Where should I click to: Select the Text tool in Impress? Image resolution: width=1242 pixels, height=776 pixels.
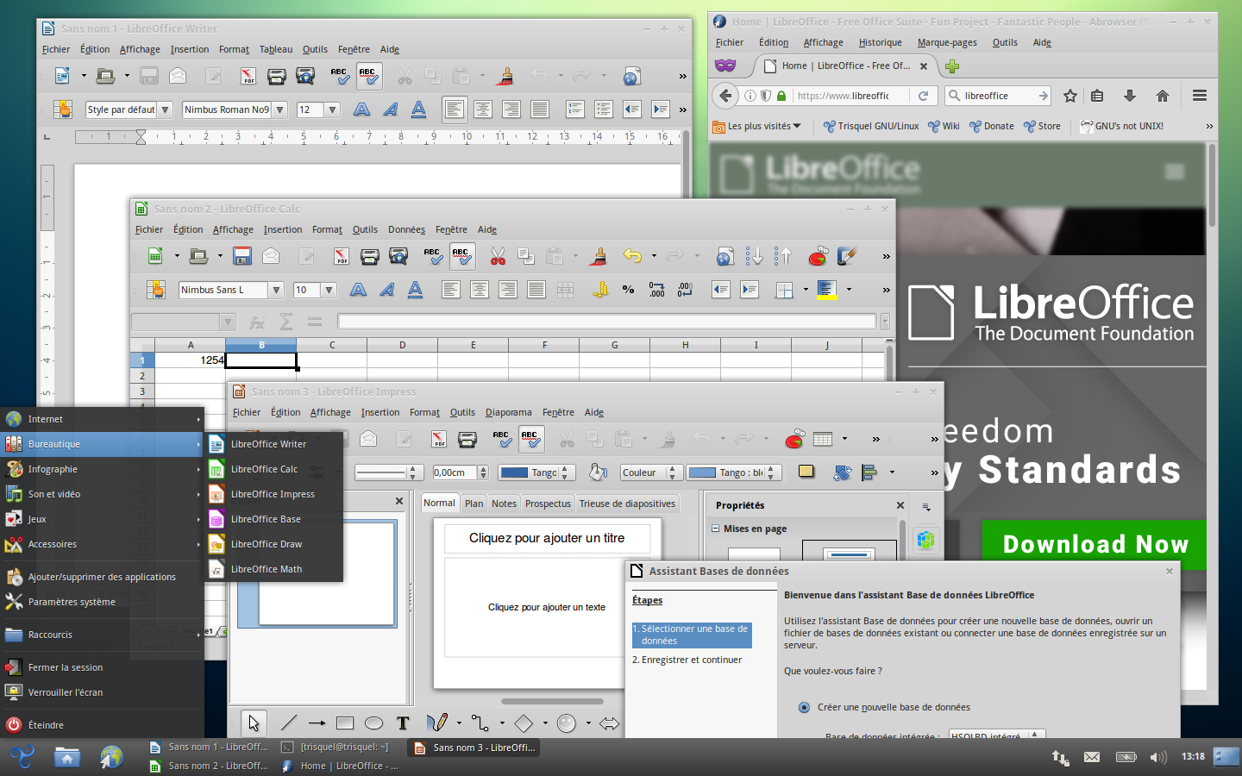(x=402, y=723)
